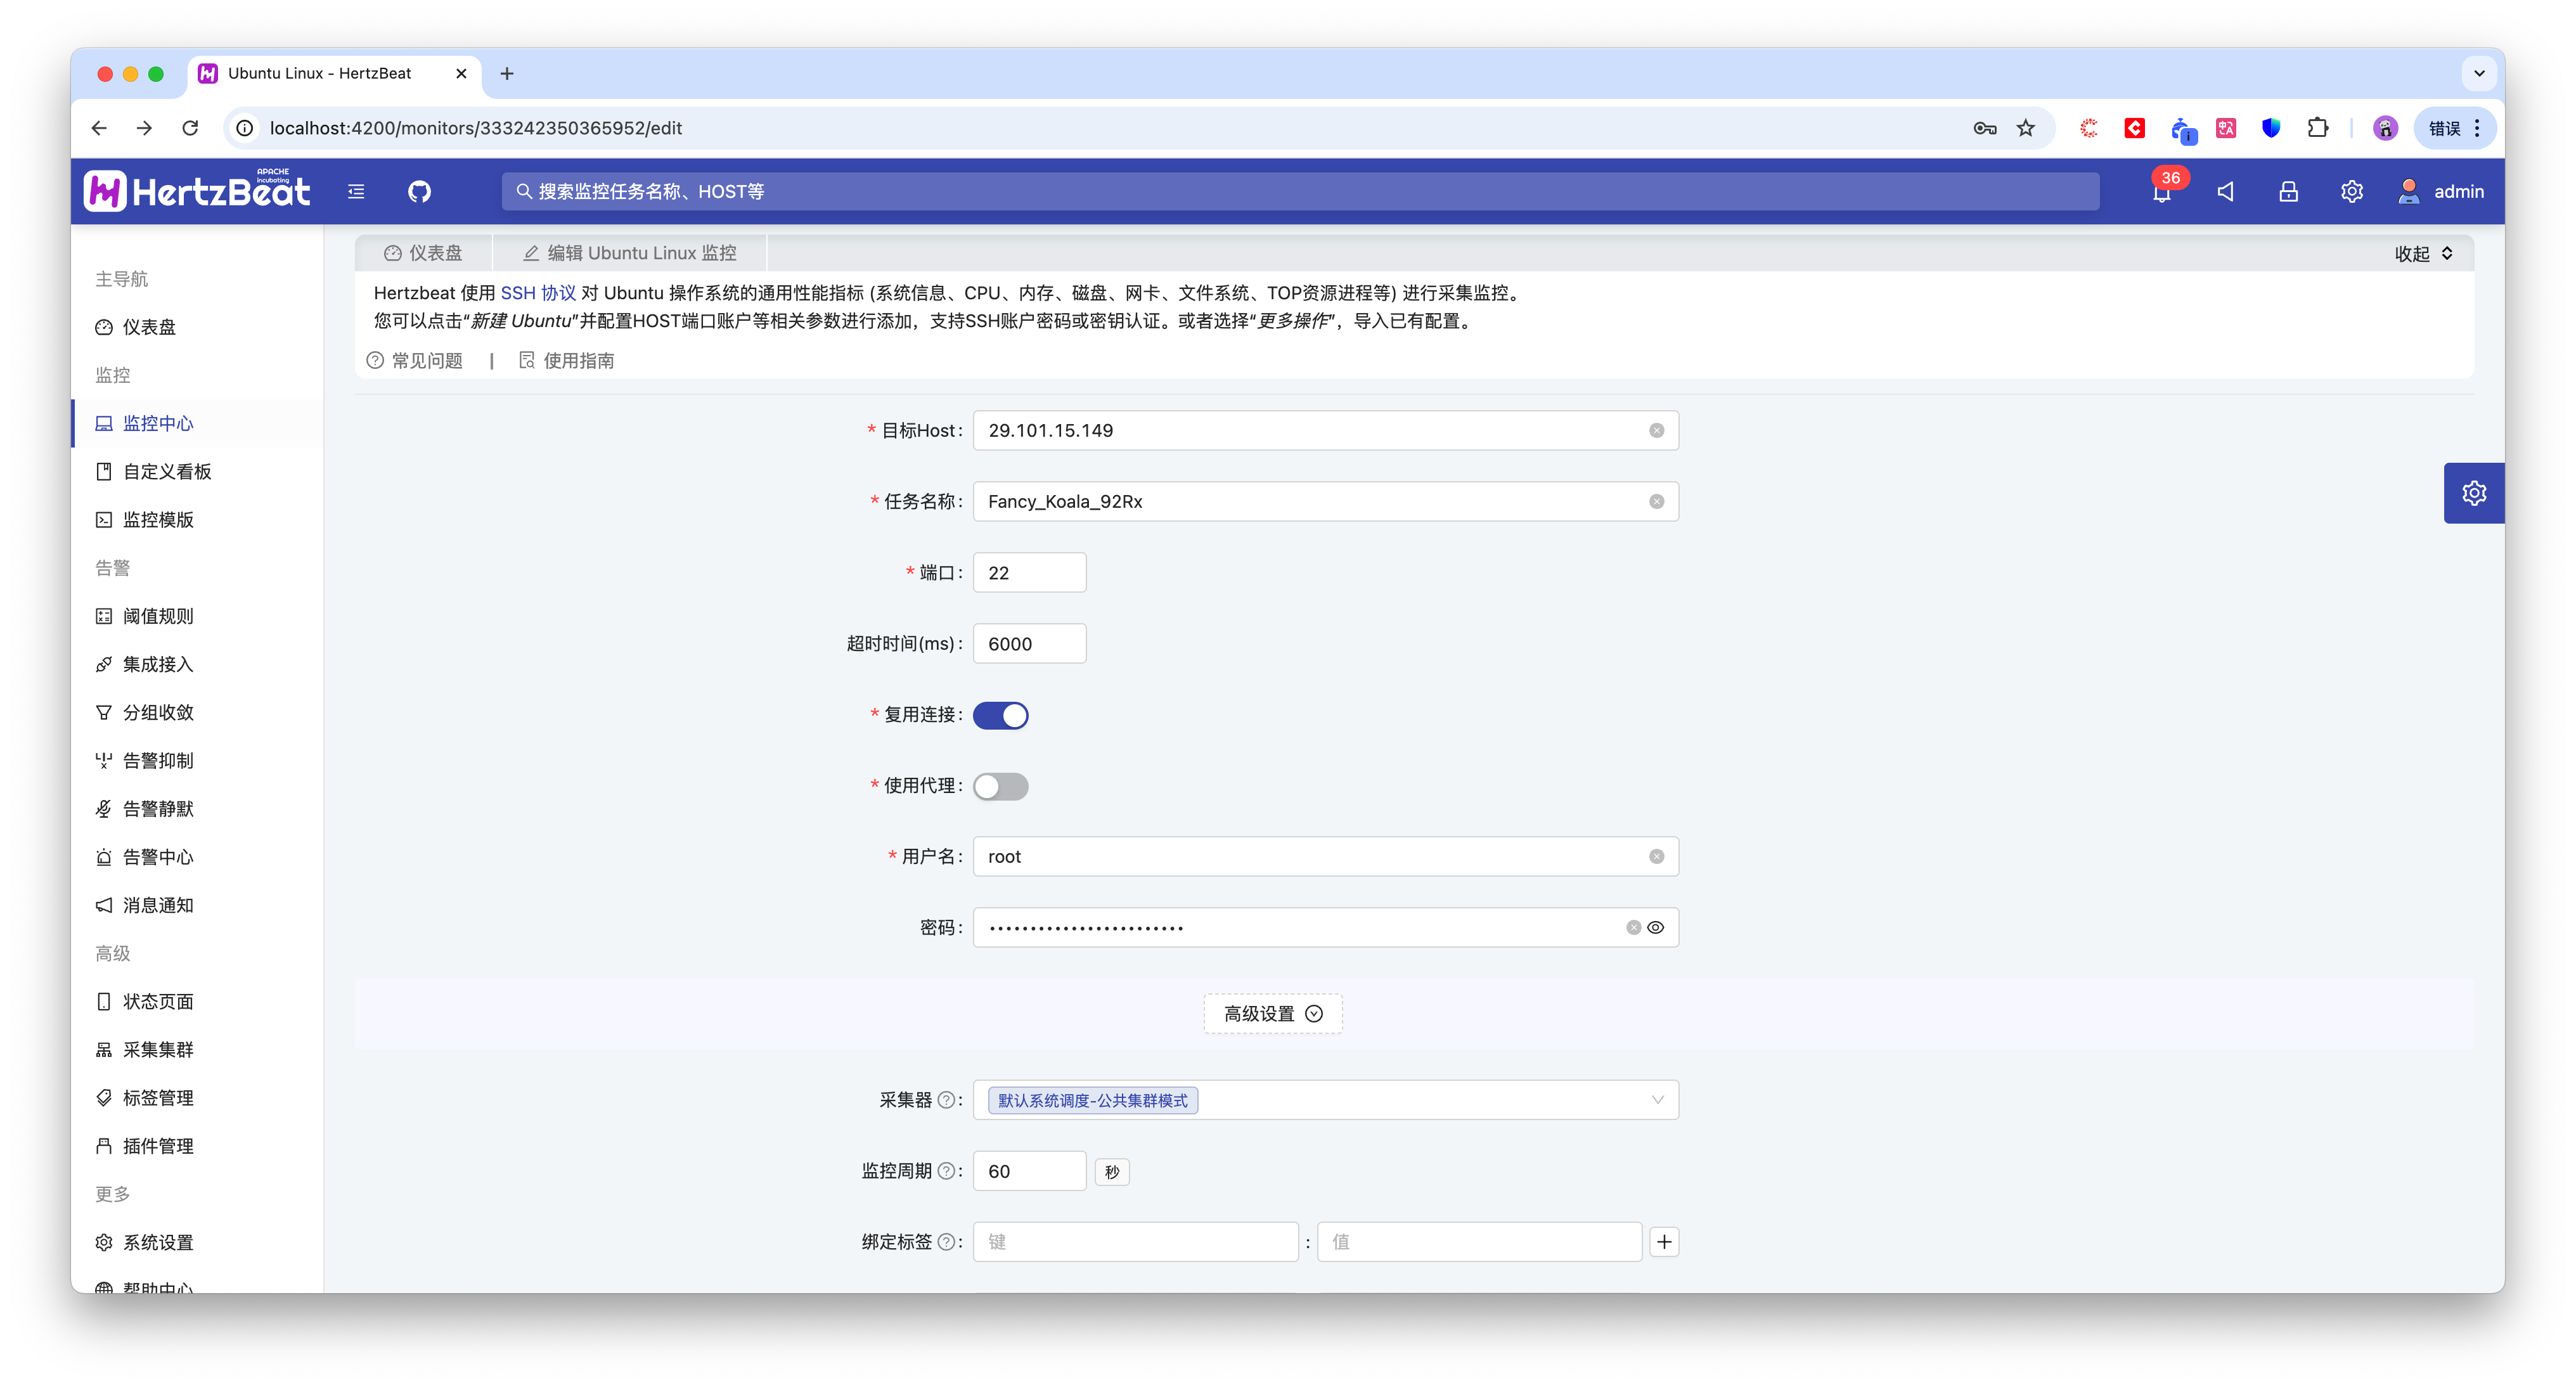
Task: Open the SSH 协议 link
Action: pyautogui.click(x=537, y=293)
